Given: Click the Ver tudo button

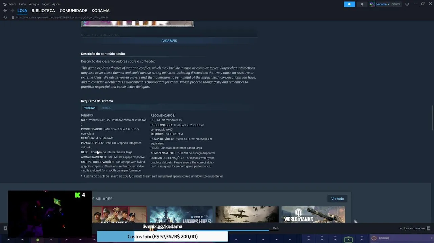Looking at the screenshot, I should pyautogui.click(x=337, y=199).
